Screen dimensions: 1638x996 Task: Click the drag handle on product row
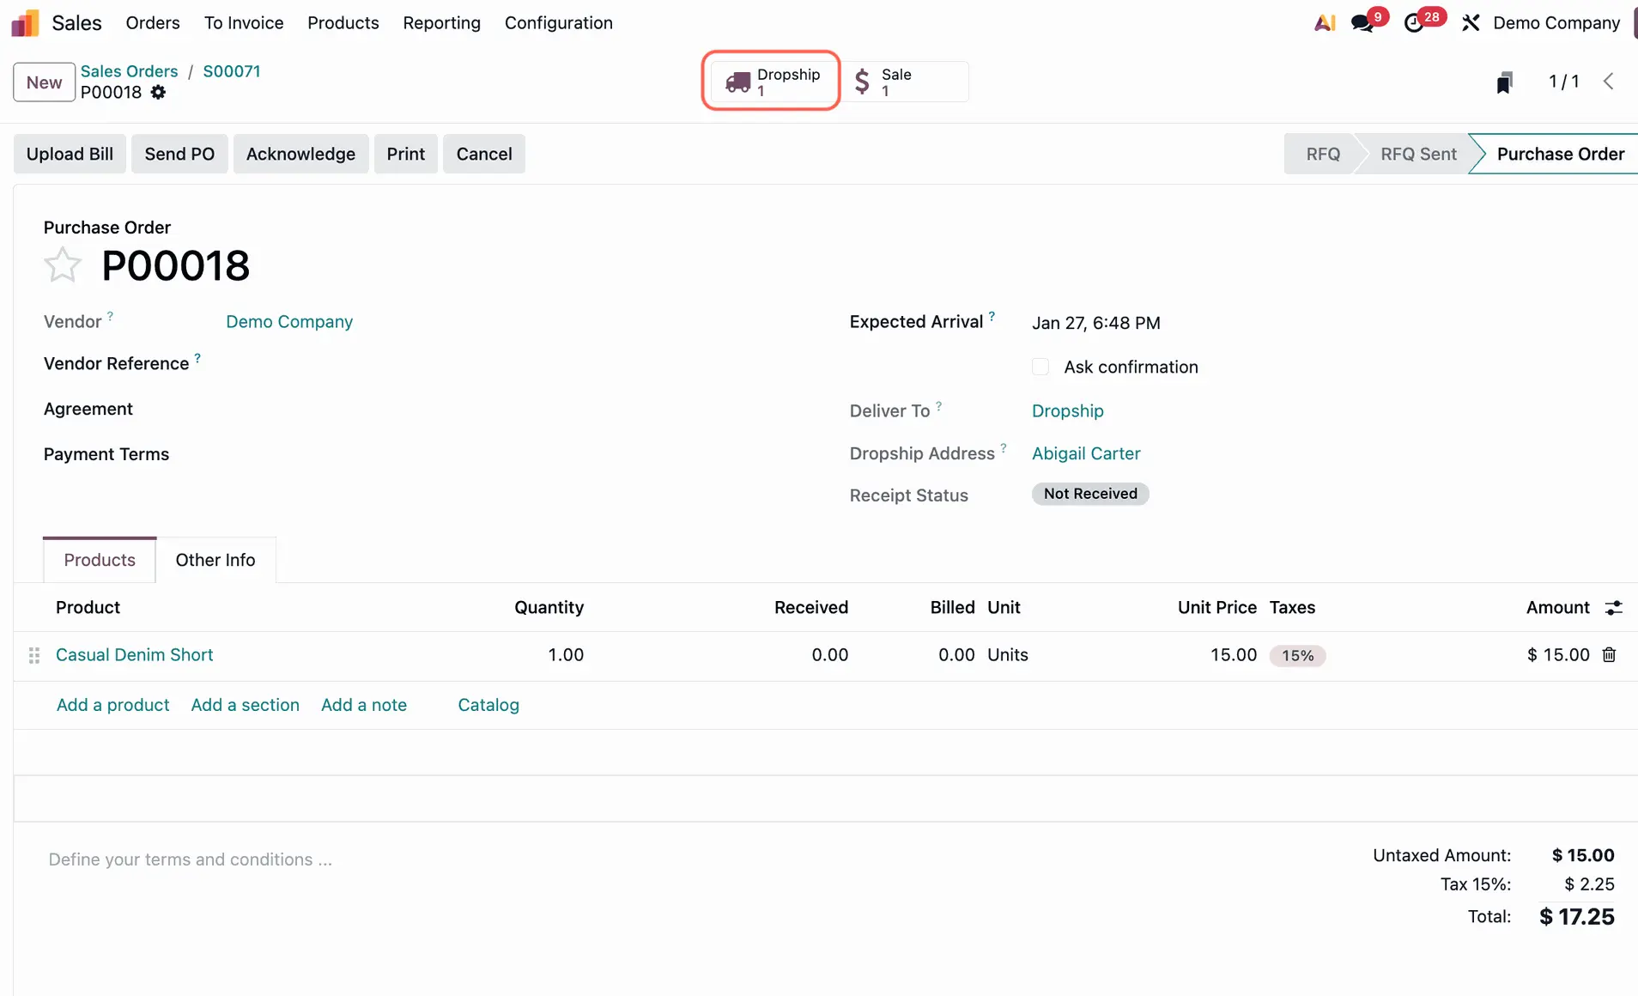[34, 655]
